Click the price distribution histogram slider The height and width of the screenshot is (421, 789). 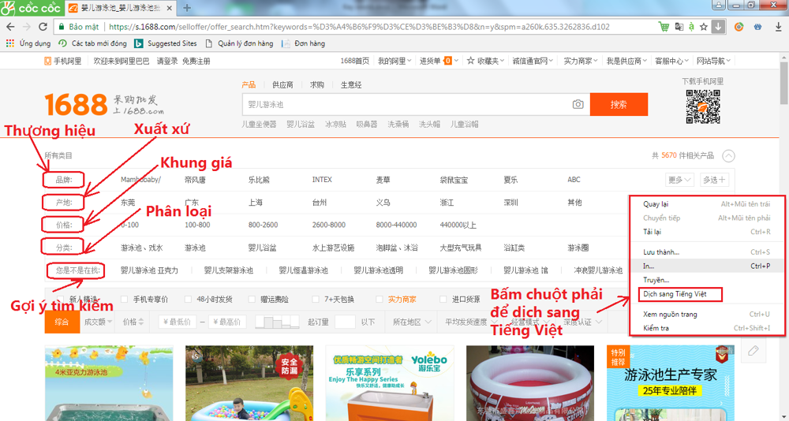click(277, 322)
